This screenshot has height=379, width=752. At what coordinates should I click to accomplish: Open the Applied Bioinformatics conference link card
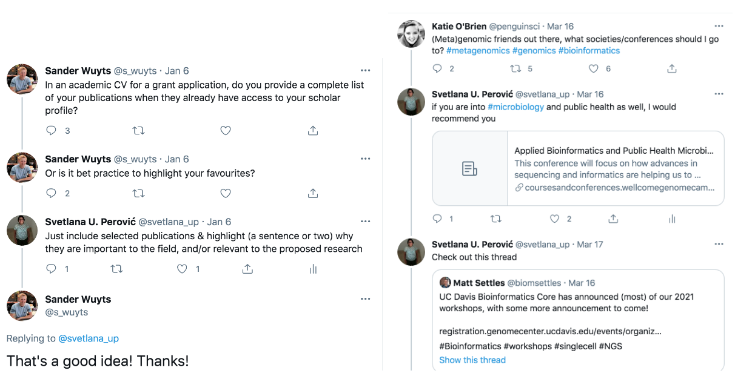tap(578, 168)
